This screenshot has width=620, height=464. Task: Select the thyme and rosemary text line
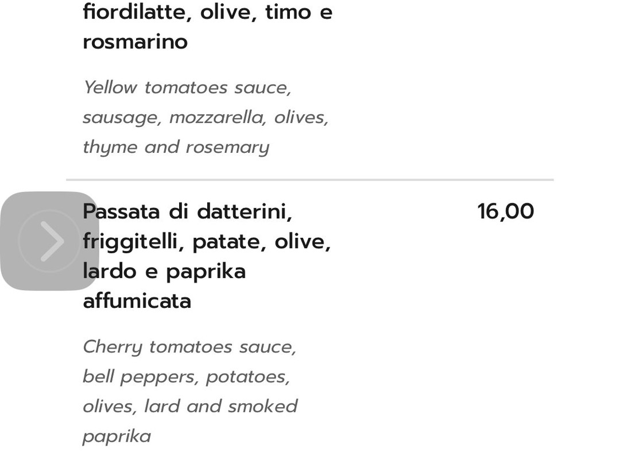(176, 147)
